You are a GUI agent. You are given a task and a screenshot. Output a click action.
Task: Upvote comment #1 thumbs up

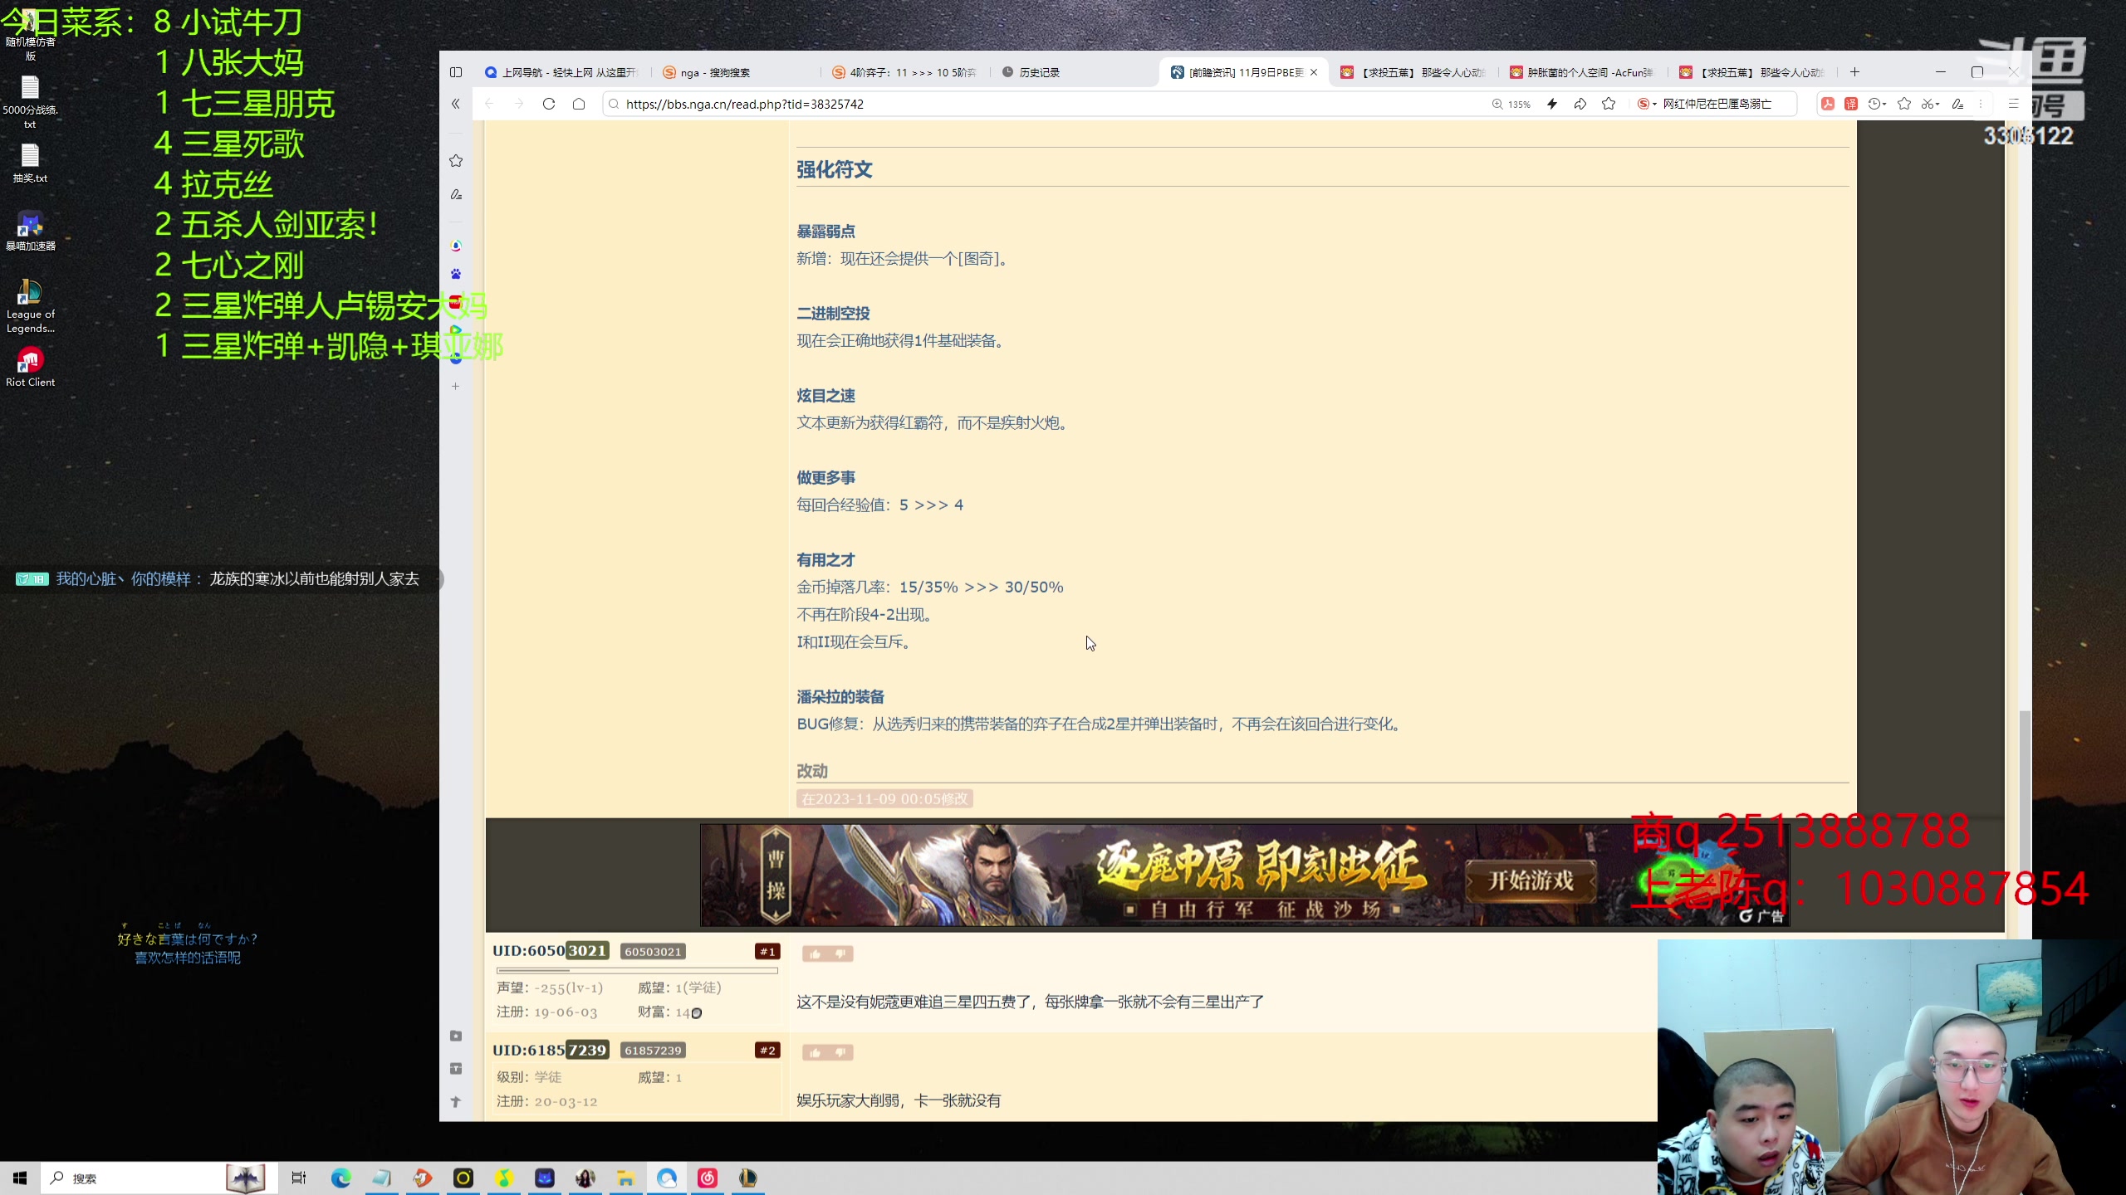[x=816, y=954]
